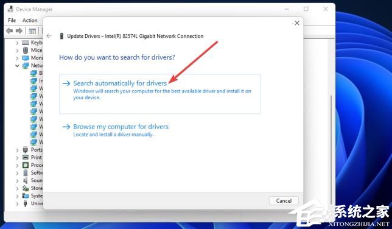Expand the Monitors category node
Viewport: 392px width, 229px height.
(x=17, y=58)
